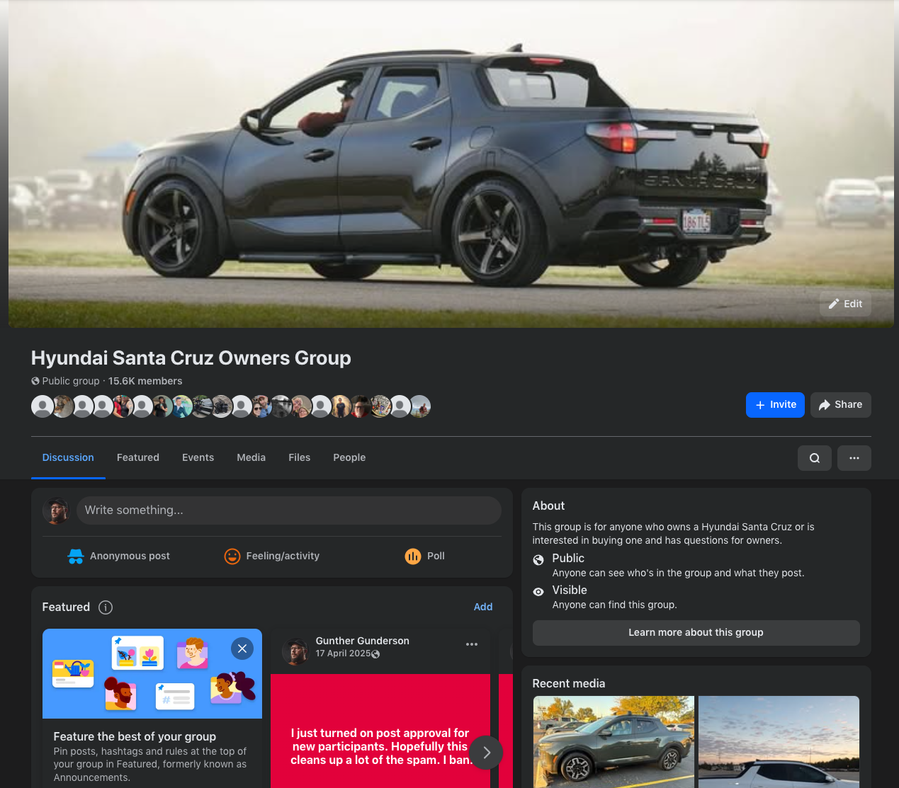
Task: Dismiss the Feature the best card
Action: tap(242, 649)
